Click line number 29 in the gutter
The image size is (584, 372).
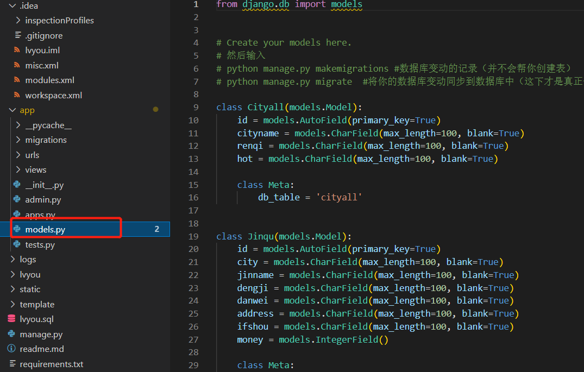[193, 365]
